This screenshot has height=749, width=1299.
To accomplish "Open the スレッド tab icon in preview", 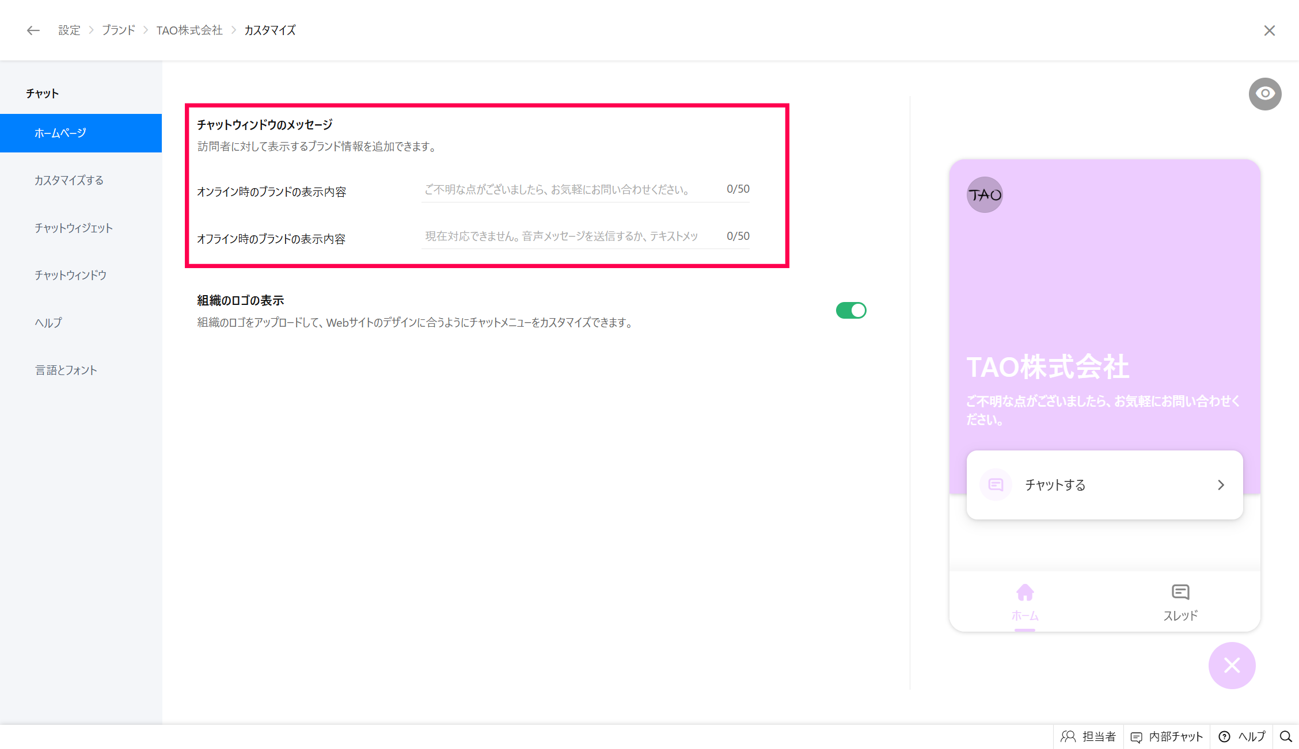I will click(1180, 593).
